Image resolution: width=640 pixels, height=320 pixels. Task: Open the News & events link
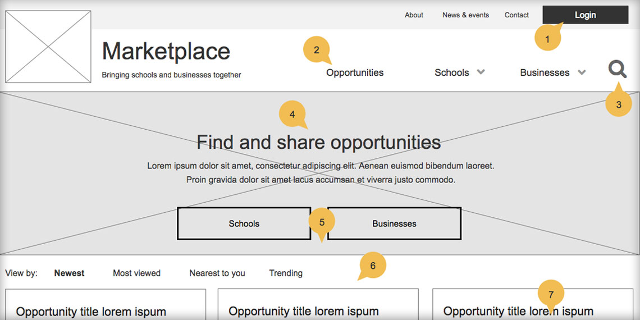[x=465, y=15]
